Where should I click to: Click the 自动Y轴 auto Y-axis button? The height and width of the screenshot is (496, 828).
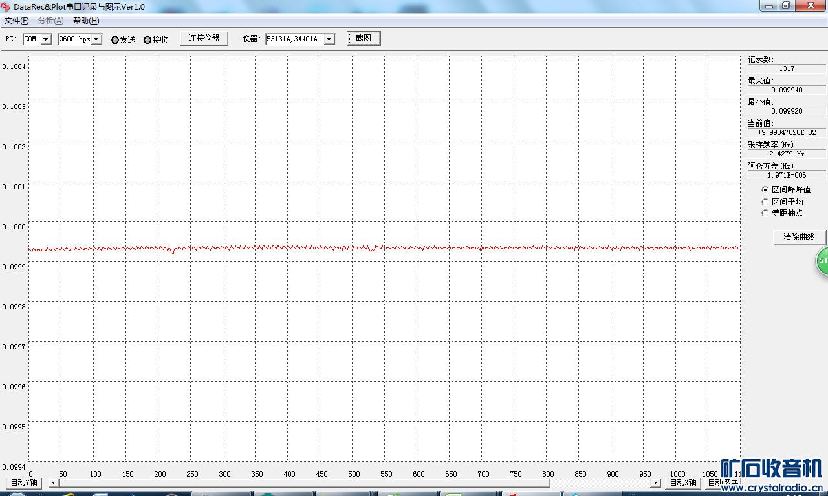pyautogui.click(x=24, y=482)
